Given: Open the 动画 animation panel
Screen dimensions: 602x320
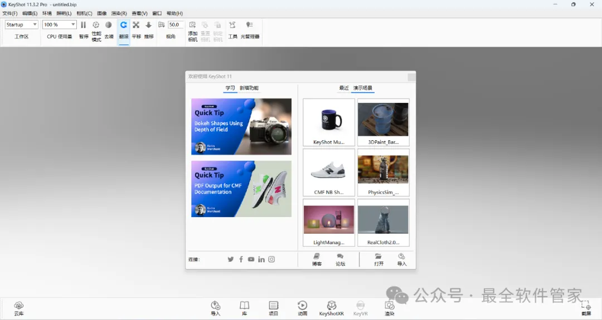Looking at the screenshot, I should coord(303,308).
